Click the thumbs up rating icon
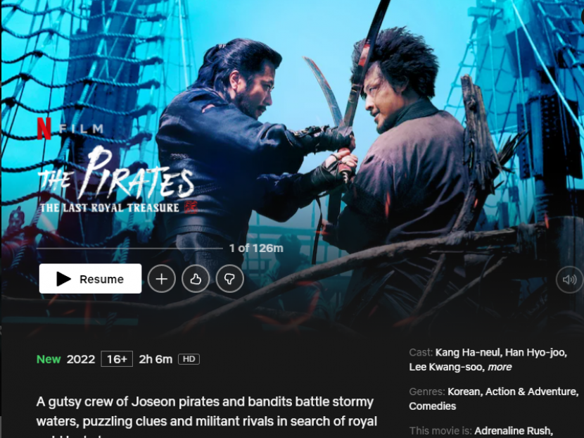 coord(196,278)
